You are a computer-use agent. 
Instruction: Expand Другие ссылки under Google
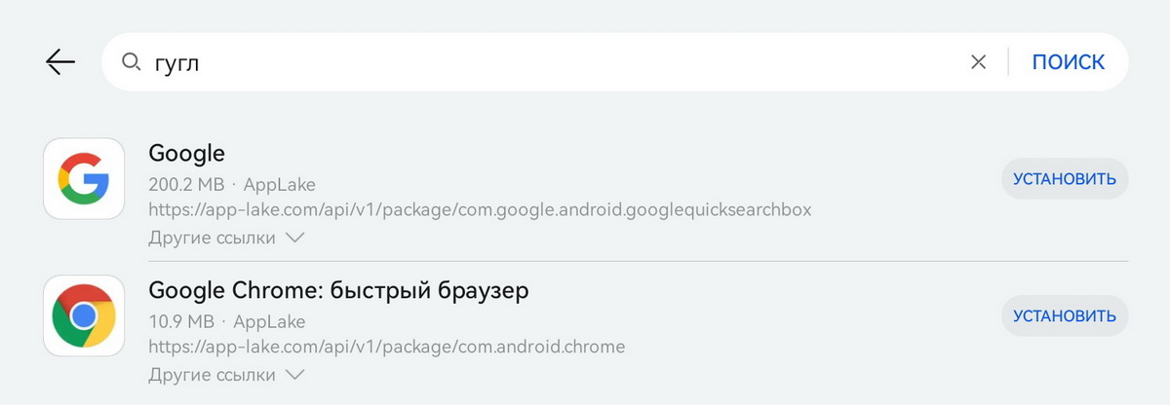click(227, 238)
